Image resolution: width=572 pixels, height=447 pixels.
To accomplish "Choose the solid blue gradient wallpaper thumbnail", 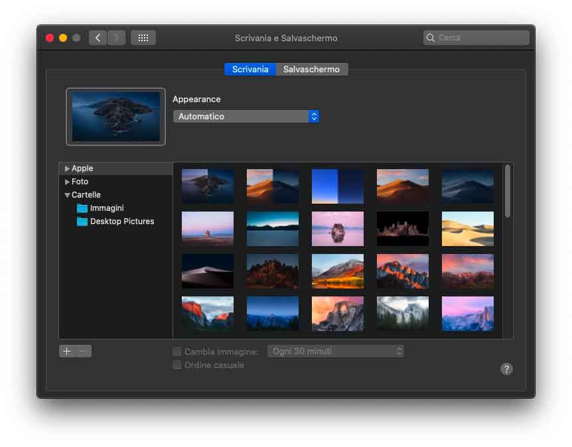I will tap(338, 186).
